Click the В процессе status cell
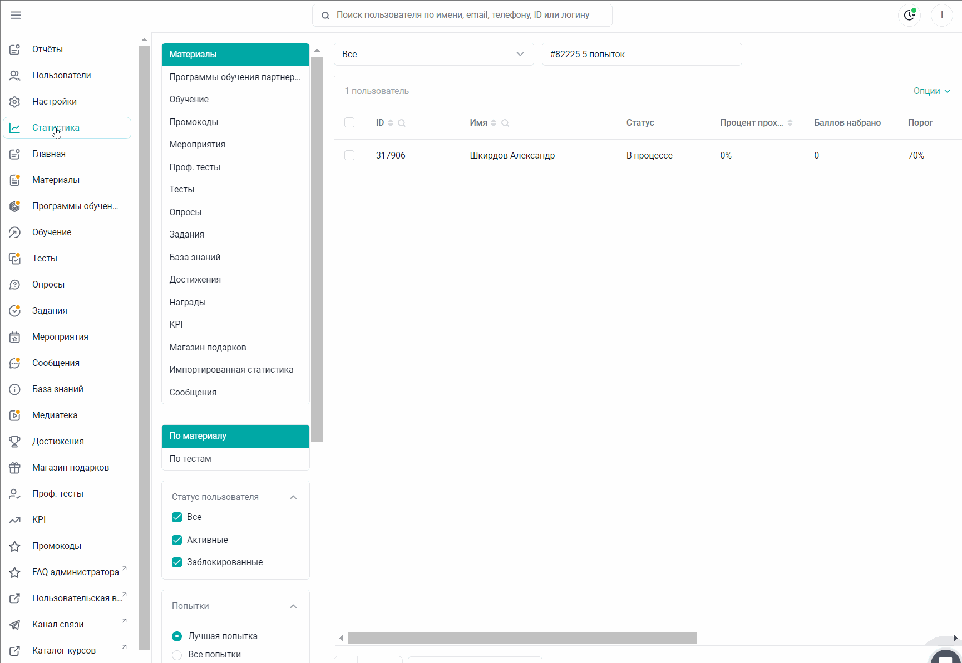Image resolution: width=962 pixels, height=663 pixels. [x=649, y=156]
